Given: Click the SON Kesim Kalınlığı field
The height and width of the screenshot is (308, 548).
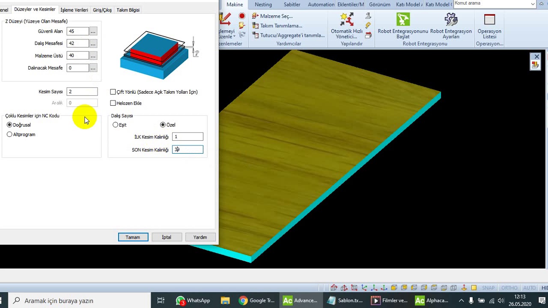Looking at the screenshot, I should [188, 149].
